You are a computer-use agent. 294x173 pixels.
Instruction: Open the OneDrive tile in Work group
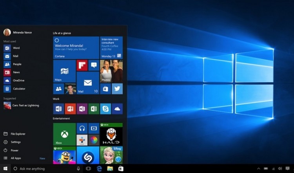pos(117,109)
